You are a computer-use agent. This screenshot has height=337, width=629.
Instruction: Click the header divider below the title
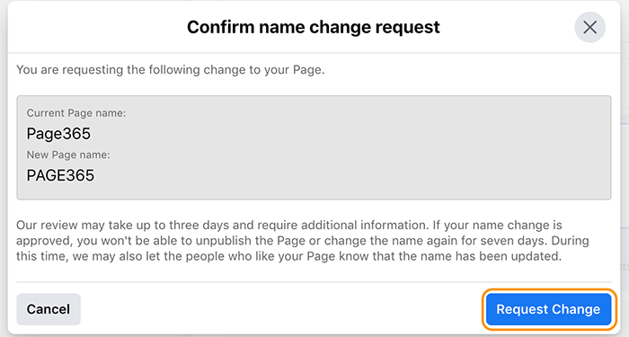point(314,52)
